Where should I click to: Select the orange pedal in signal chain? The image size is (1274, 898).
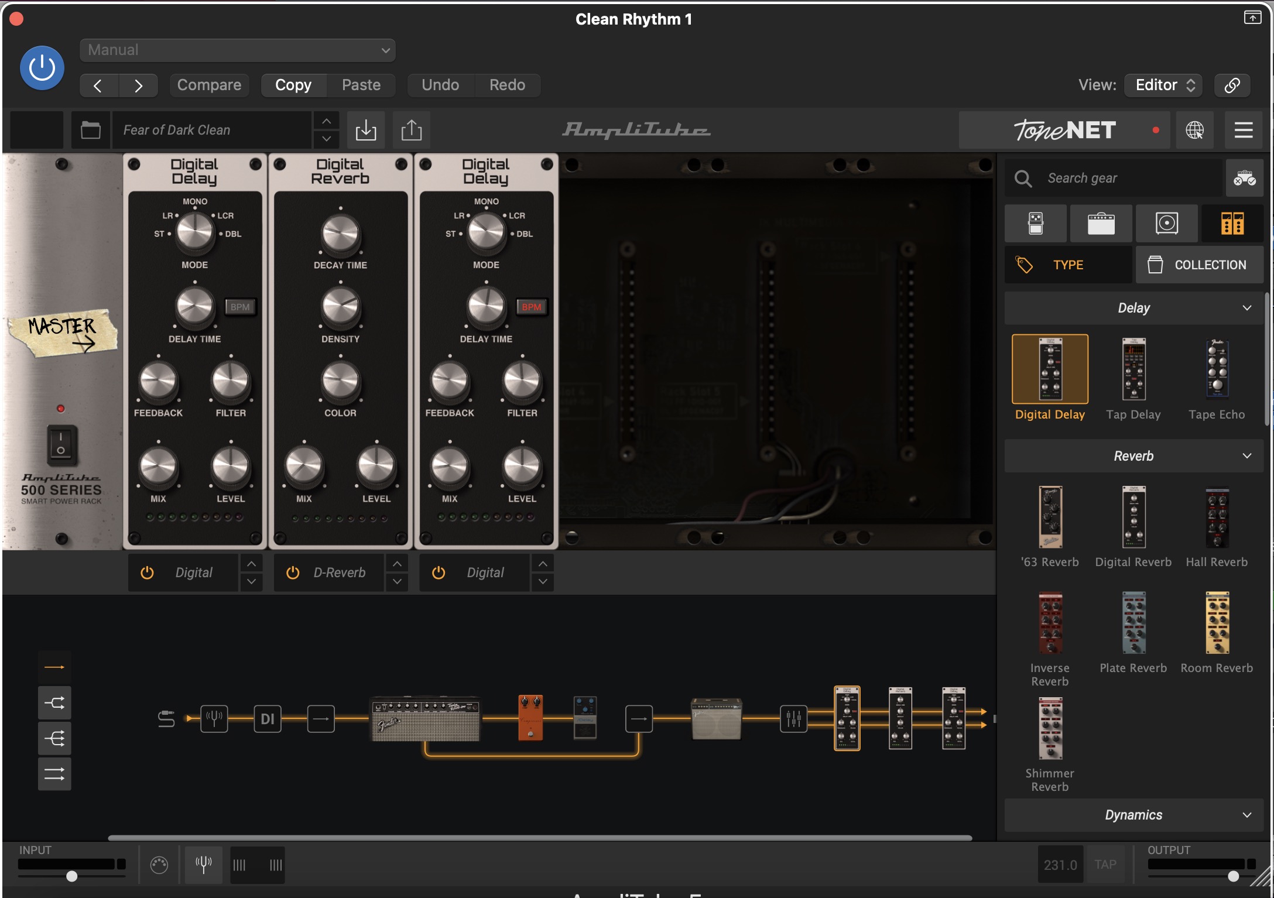click(530, 718)
